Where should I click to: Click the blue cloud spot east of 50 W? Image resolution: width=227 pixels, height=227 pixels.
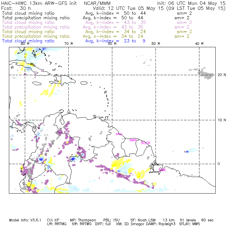(187, 152)
